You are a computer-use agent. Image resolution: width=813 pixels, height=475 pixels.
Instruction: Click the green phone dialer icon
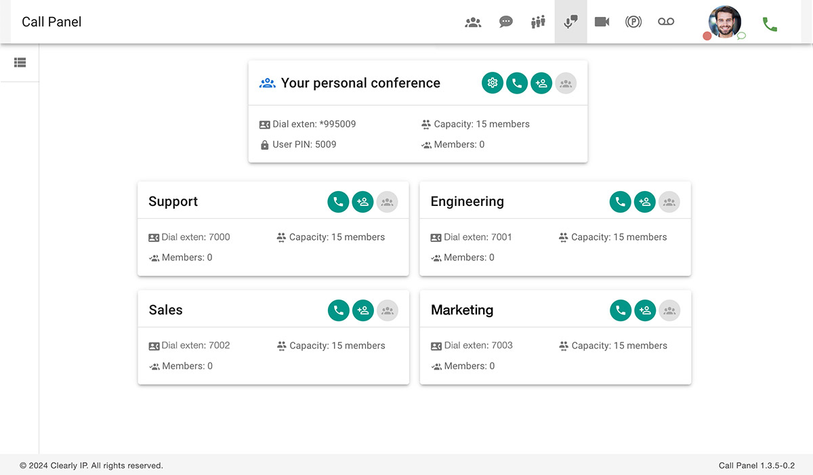770,24
